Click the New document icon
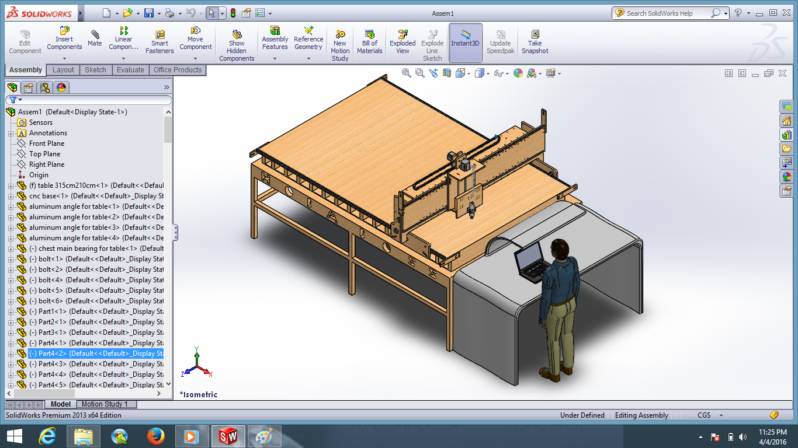Screen dimensions: 798x448 coord(106,13)
